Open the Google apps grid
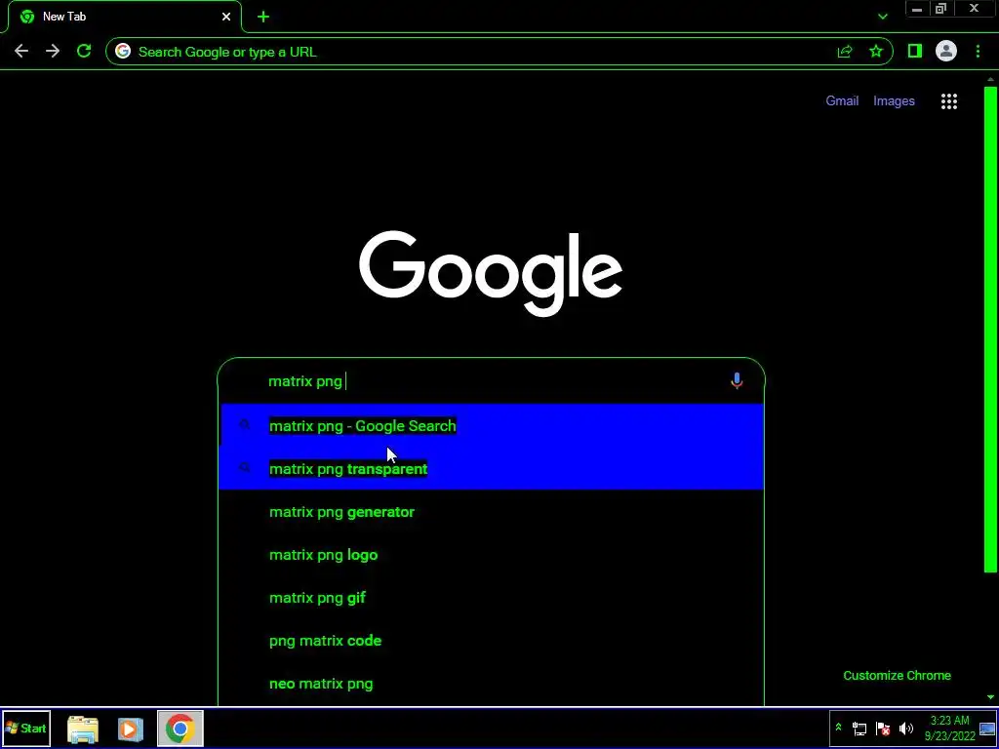Image resolution: width=999 pixels, height=749 pixels. (x=948, y=101)
